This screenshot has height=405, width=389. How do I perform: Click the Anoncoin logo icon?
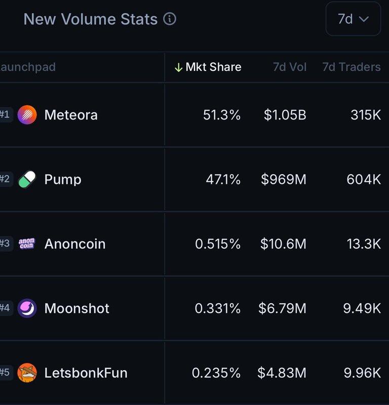27,244
